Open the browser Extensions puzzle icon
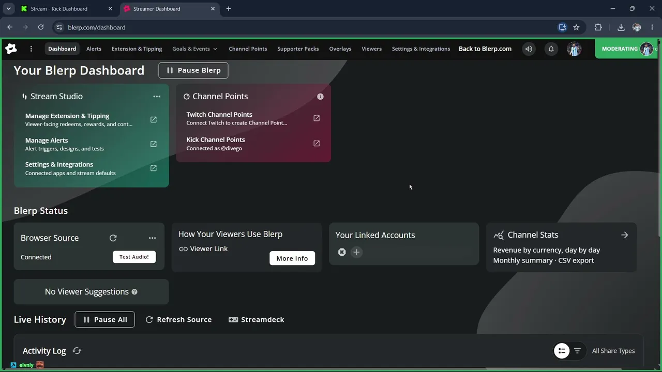The height and width of the screenshot is (372, 662). pyautogui.click(x=598, y=27)
